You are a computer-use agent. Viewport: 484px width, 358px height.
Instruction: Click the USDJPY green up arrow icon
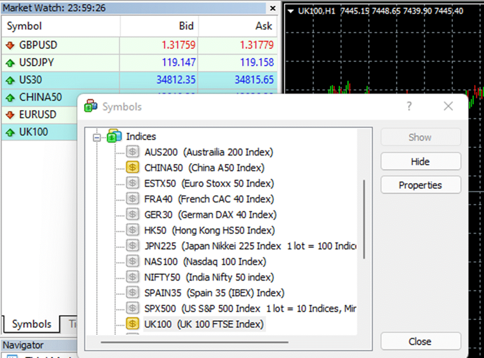click(x=10, y=63)
